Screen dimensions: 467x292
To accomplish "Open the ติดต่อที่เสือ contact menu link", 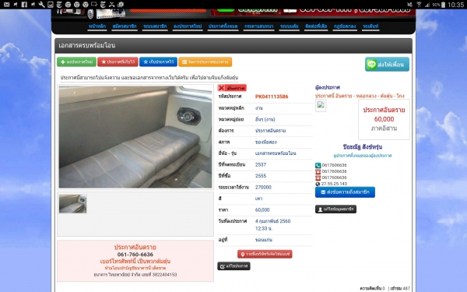I will click(316, 26).
